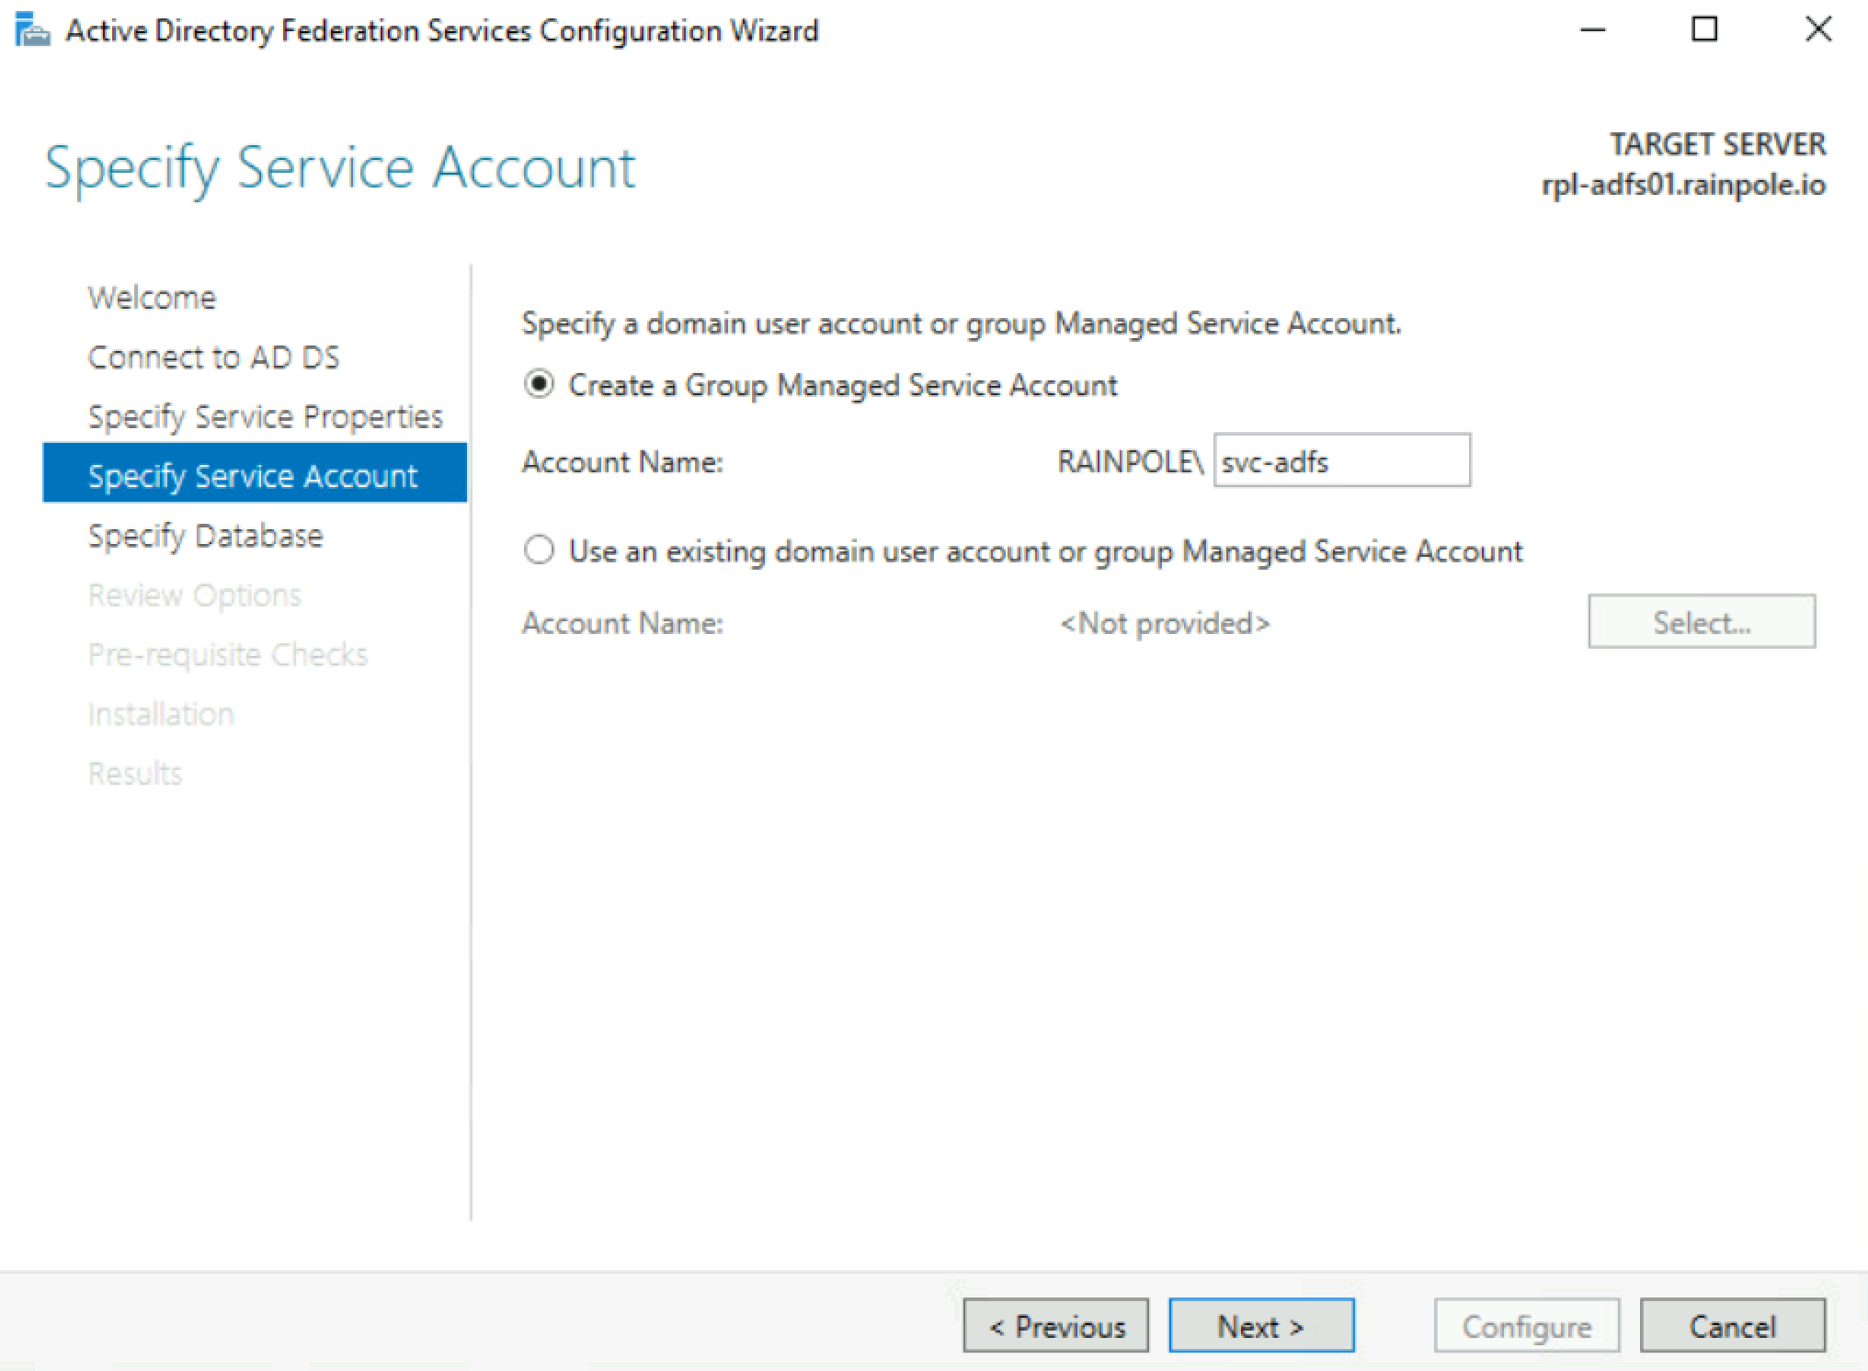Screen dimensions: 1868x1371
Task: Maximize the configuration wizard window
Action: click(x=1704, y=30)
